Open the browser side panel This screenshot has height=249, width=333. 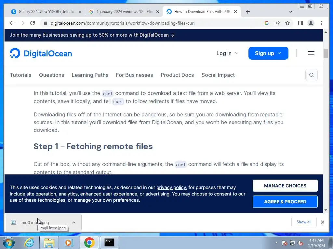(300, 23)
